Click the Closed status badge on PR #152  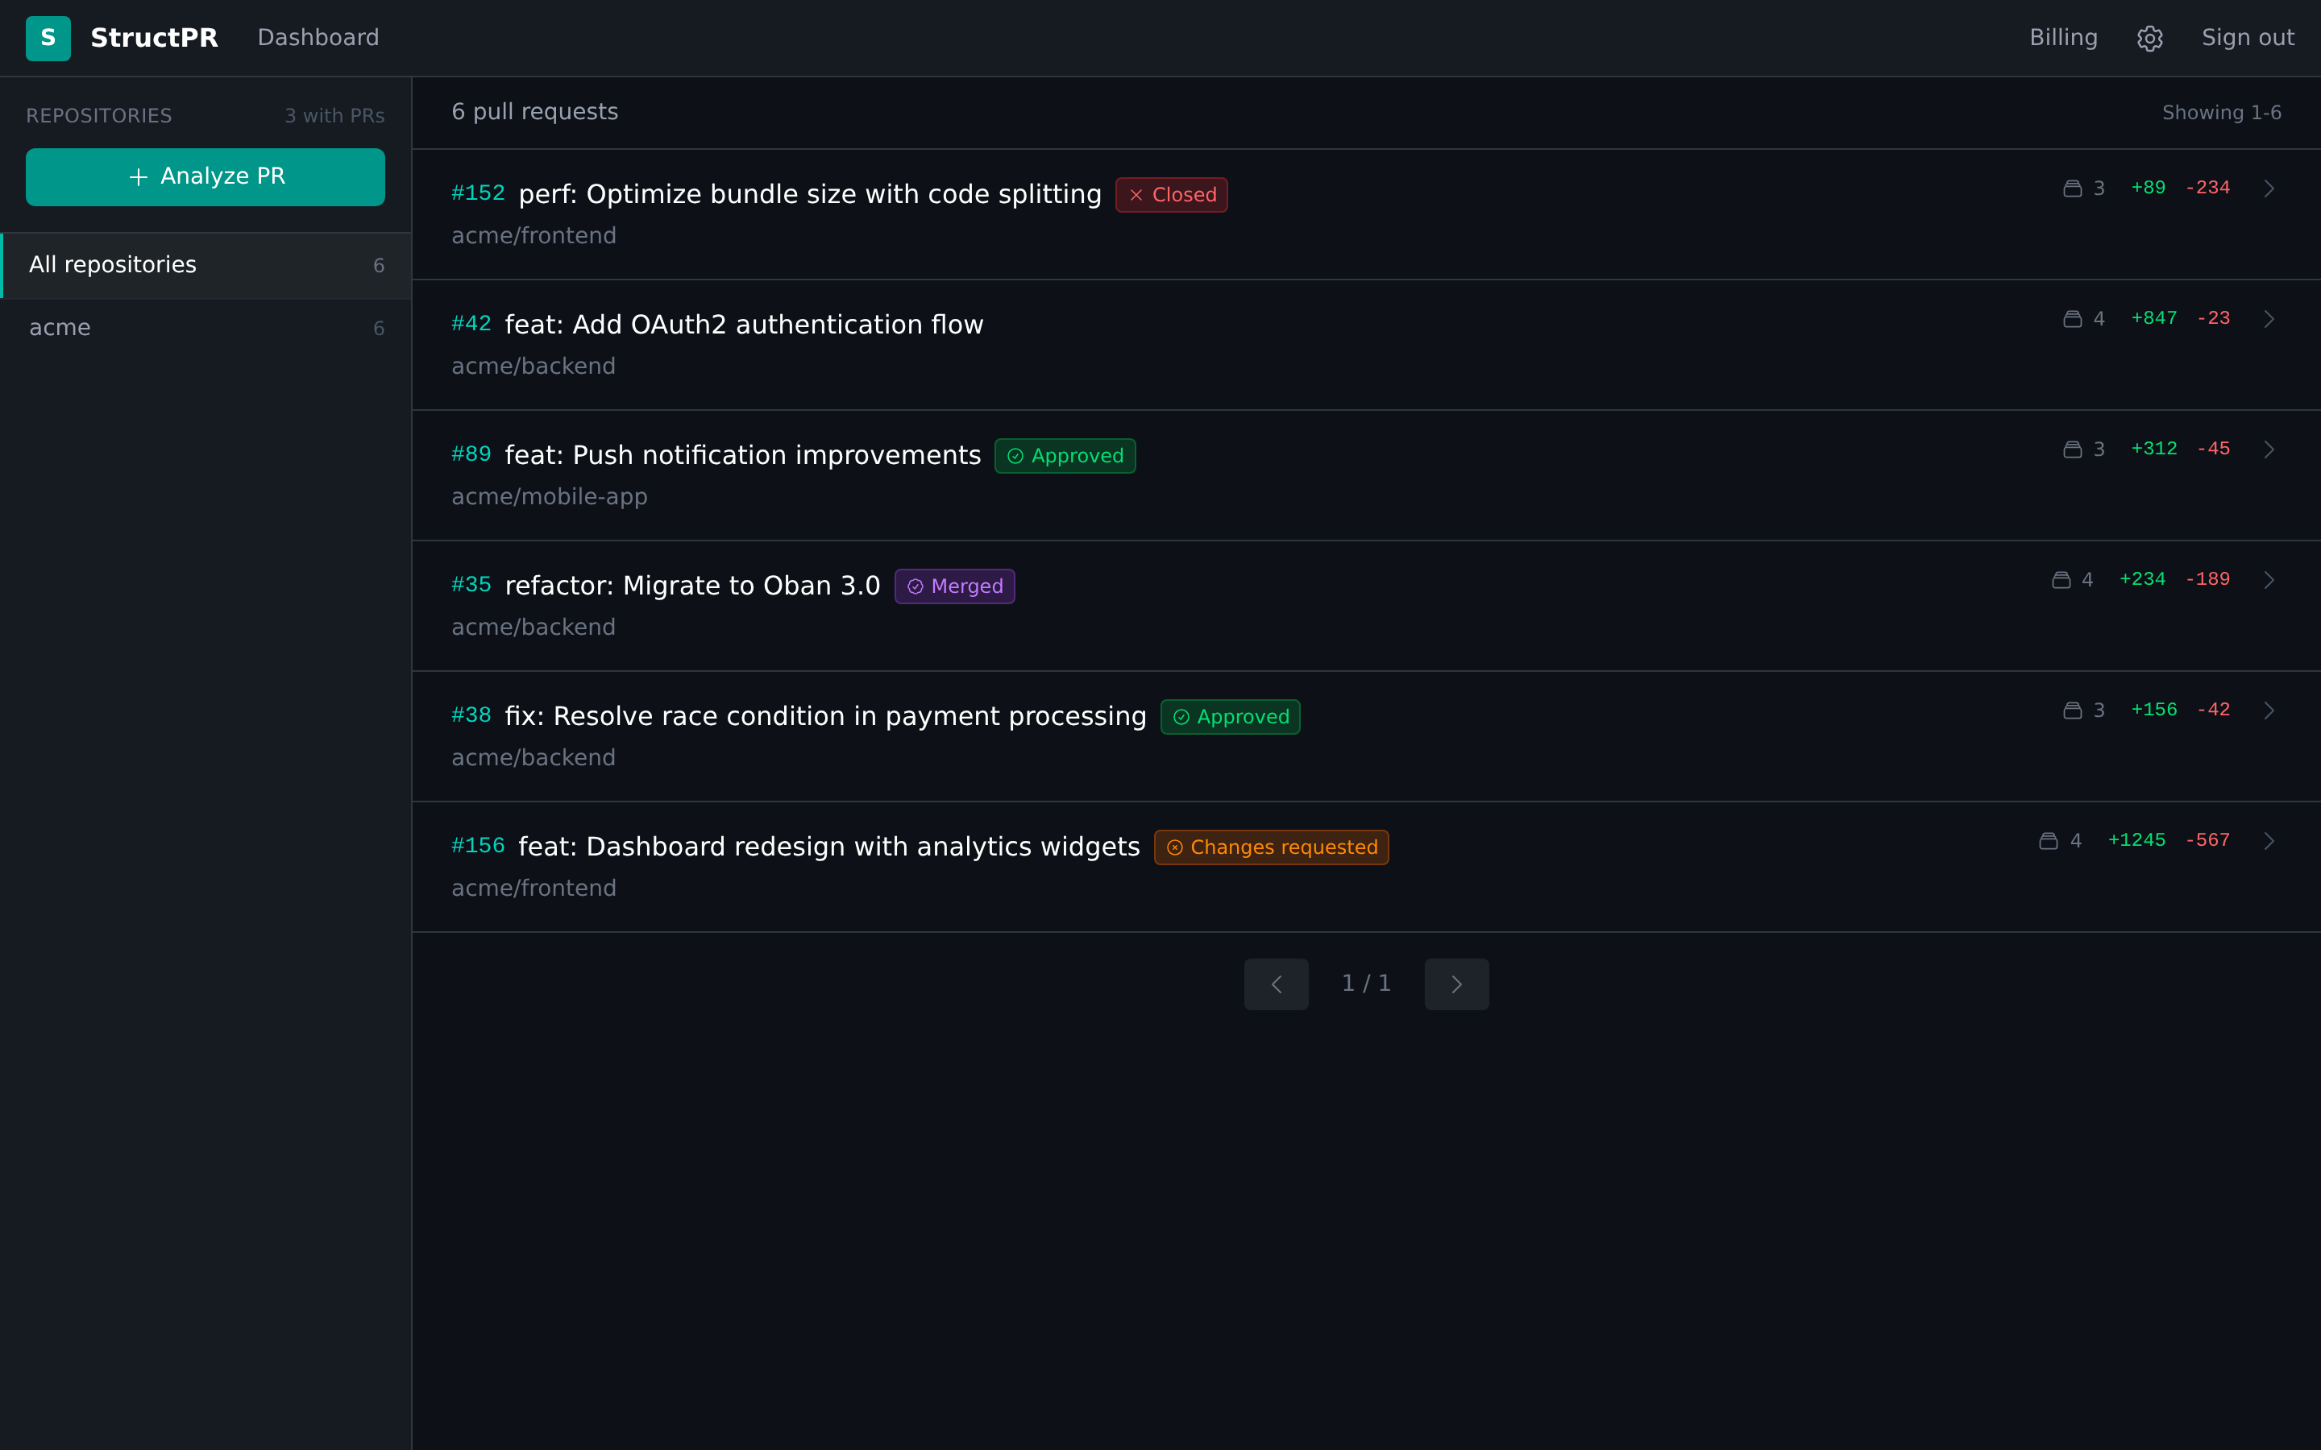(1171, 193)
